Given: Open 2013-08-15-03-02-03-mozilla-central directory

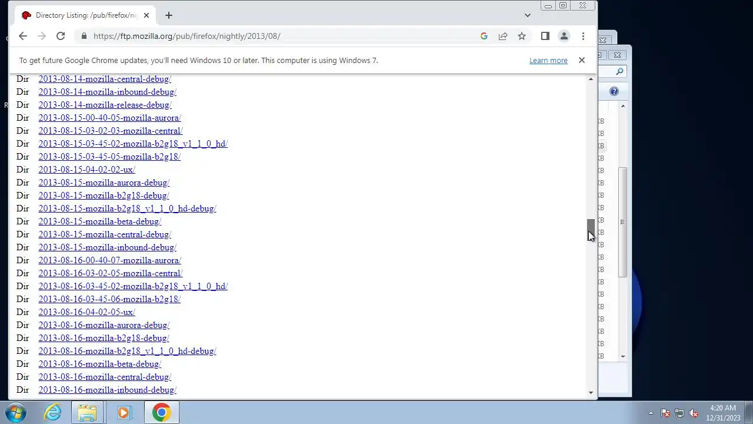Looking at the screenshot, I should [x=111, y=131].
